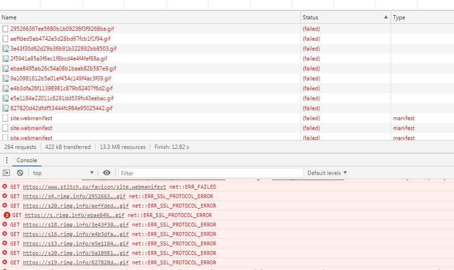
Task: Open the top JavaScript context dropdown
Action: pos(63,173)
